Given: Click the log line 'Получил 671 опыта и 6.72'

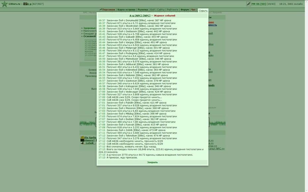Looking at the screenshot, I should click(137, 23).
